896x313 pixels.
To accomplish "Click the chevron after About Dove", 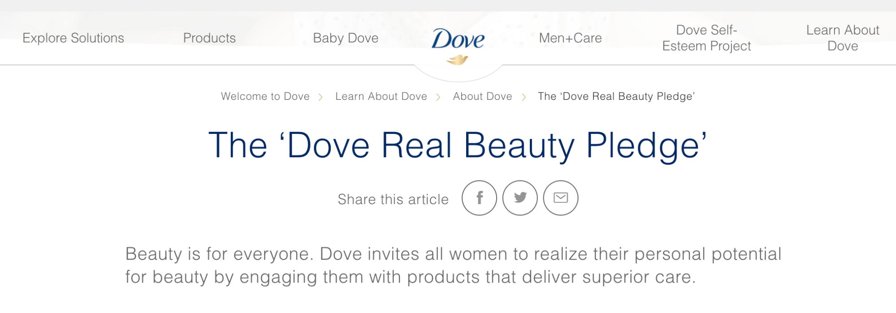I will pyautogui.click(x=524, y=96).
